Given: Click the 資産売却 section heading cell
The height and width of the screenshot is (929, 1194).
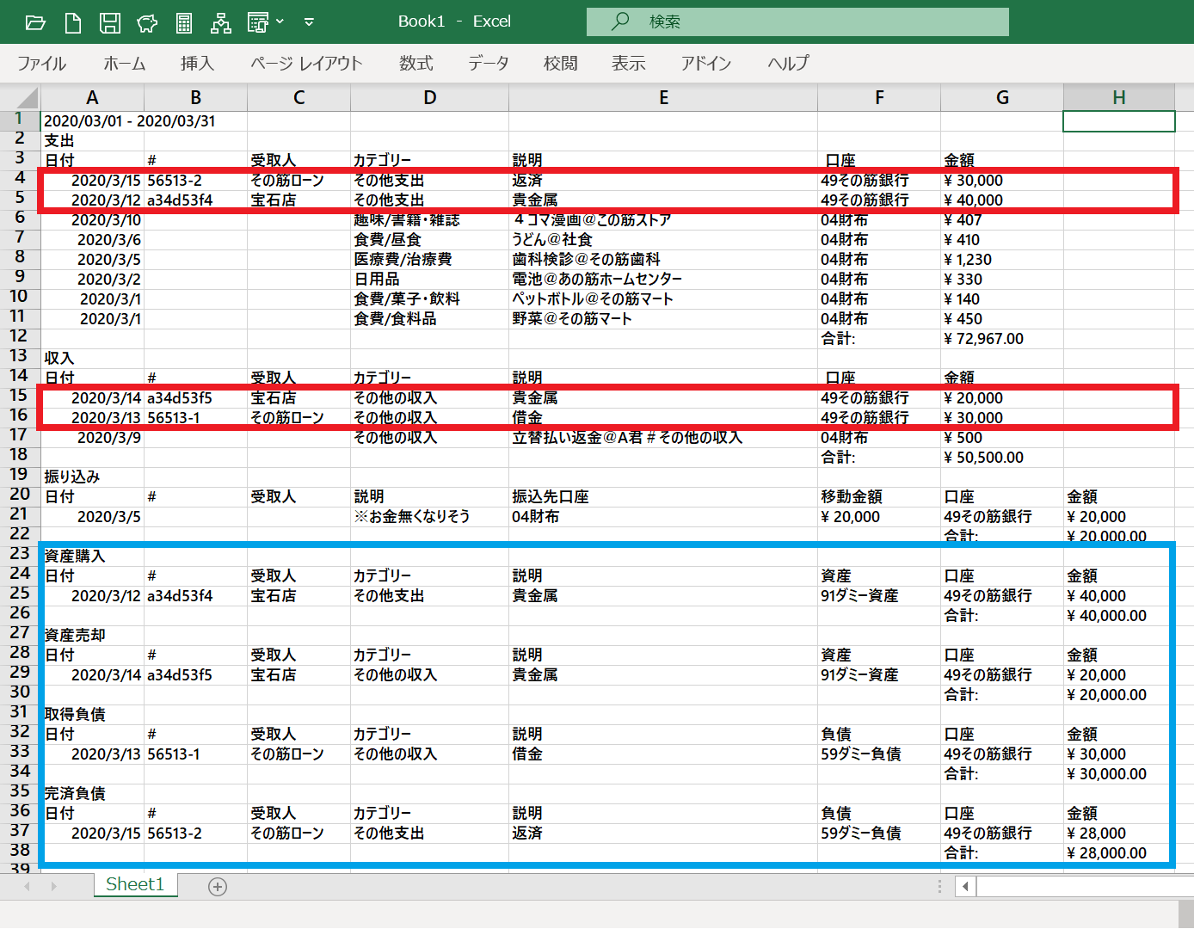Looking at the screenshot, I should pyautogui.click(x=92, y=636).
